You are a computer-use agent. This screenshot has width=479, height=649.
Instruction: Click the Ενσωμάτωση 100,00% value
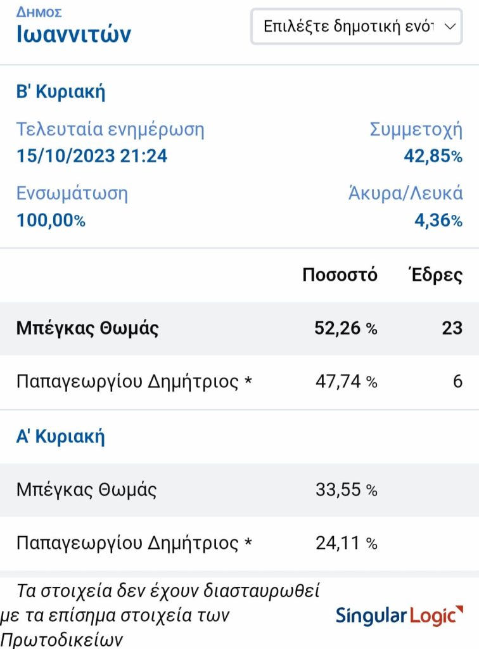click(x=51, y=220)
